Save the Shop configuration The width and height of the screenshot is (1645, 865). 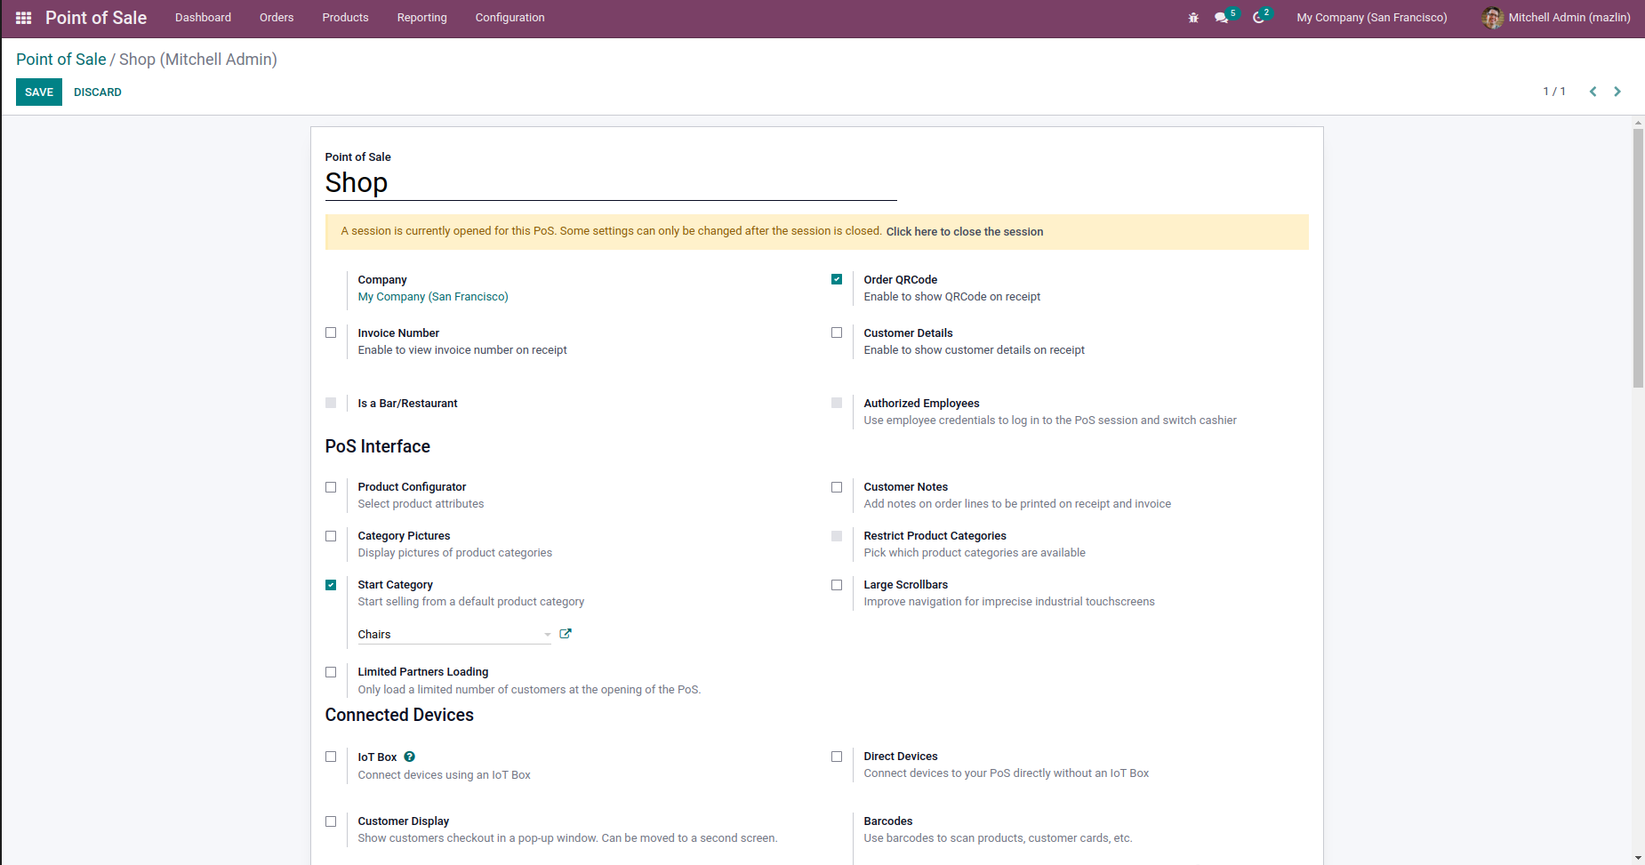point(39,92)
